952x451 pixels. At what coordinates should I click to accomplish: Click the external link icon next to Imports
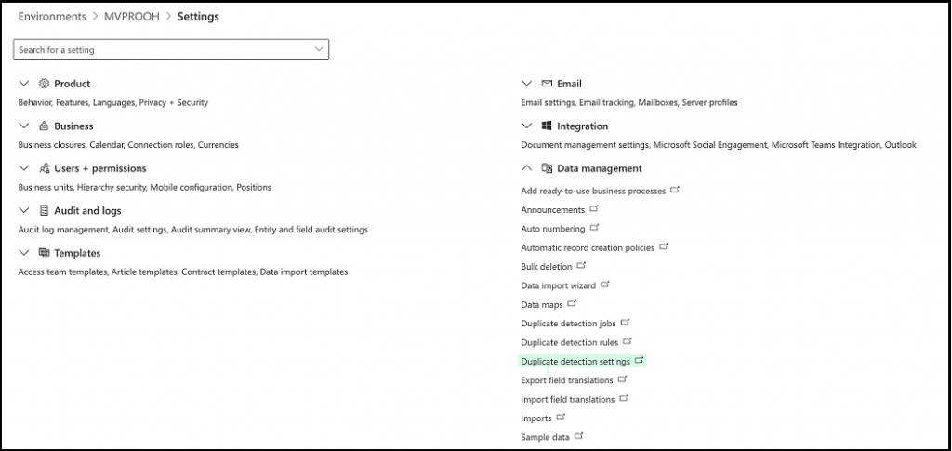click(x=561, y=418)
